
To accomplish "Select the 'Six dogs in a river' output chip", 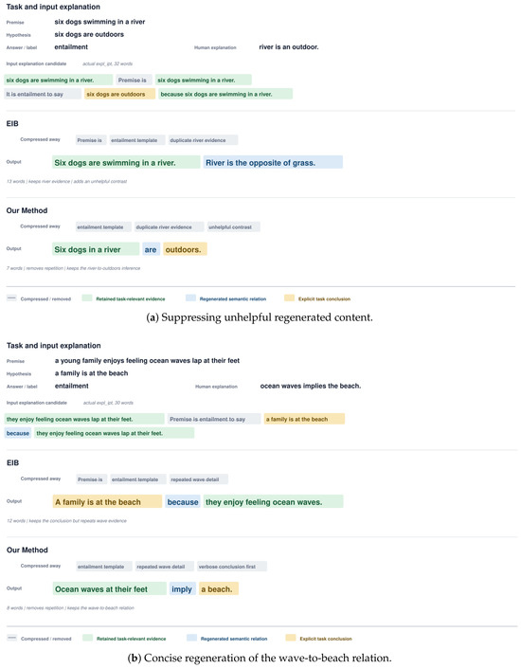I will (96, 249).
